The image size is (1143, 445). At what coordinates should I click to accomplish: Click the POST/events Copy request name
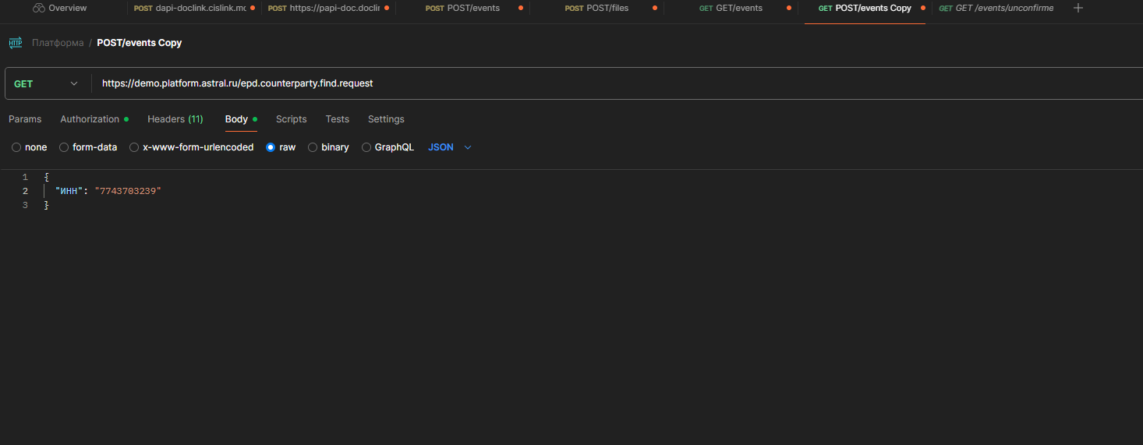coord(139,43)
